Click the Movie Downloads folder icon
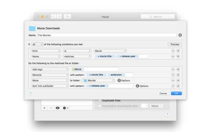This screenshot has height=132, width=213. click(x=32, y=28)
